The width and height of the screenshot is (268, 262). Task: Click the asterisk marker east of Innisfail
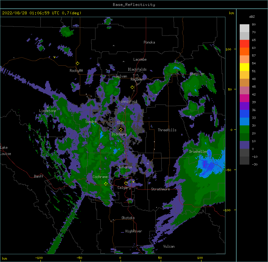[x=156, y=95]
